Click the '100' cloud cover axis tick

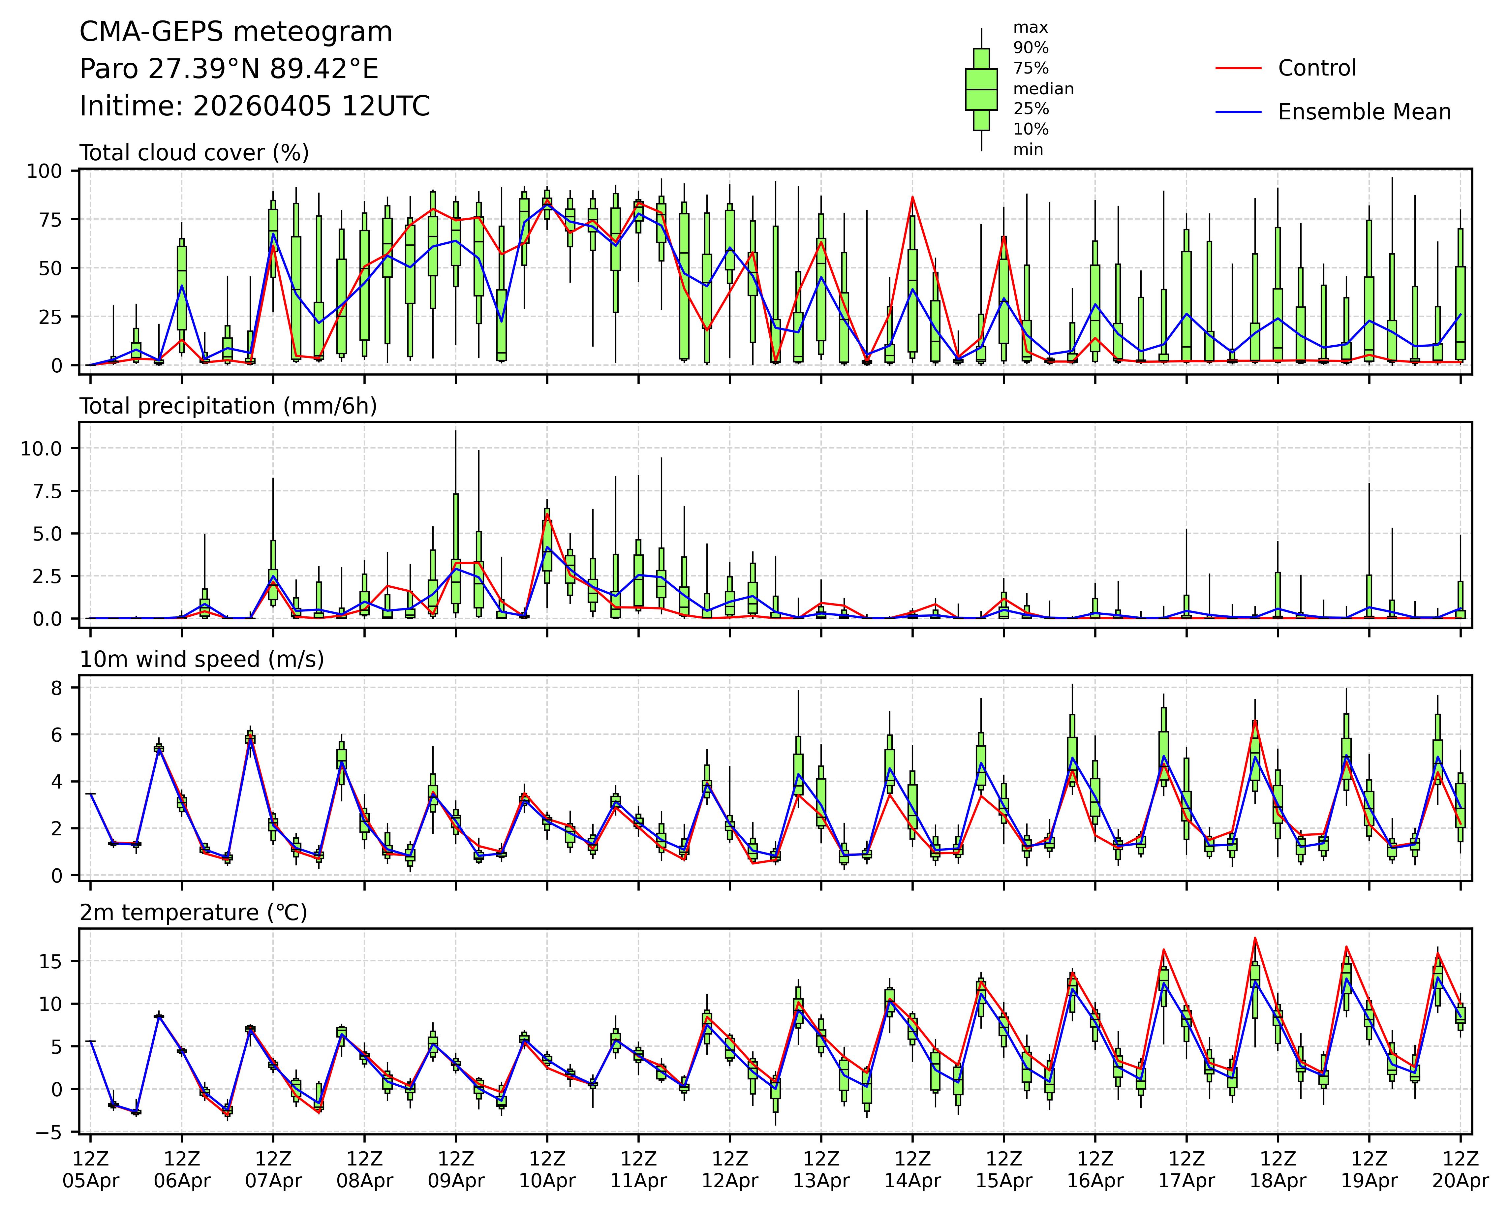click(x=44, y=171)
